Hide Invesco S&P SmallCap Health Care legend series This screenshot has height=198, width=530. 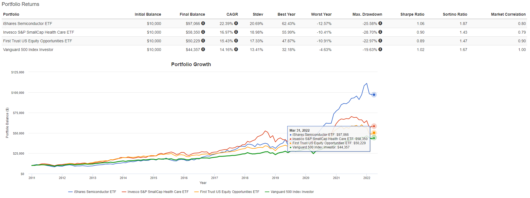[158, 192]
